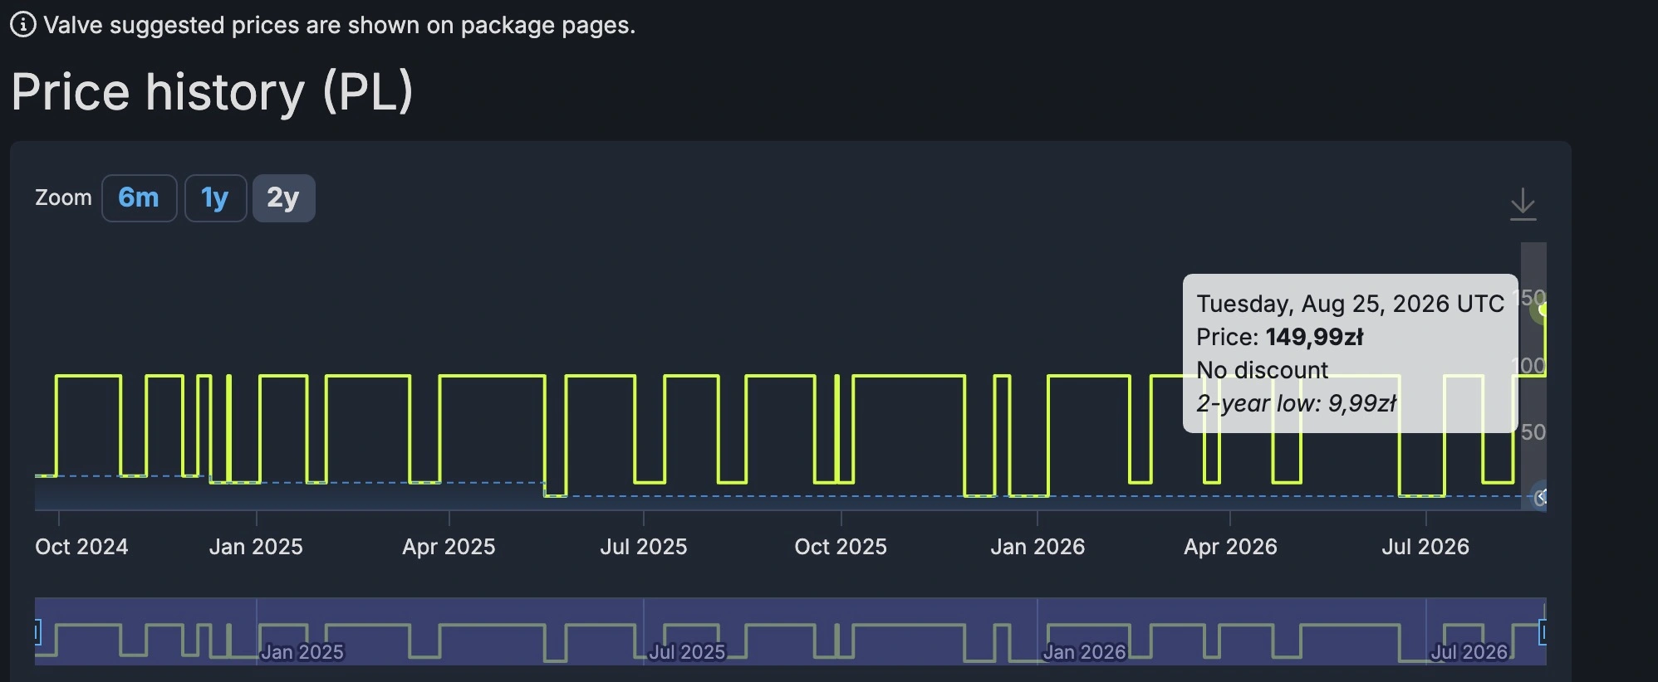Click Jul 2025 label inside the navigator strip
1658x682 pixels.
pos(687,652)
